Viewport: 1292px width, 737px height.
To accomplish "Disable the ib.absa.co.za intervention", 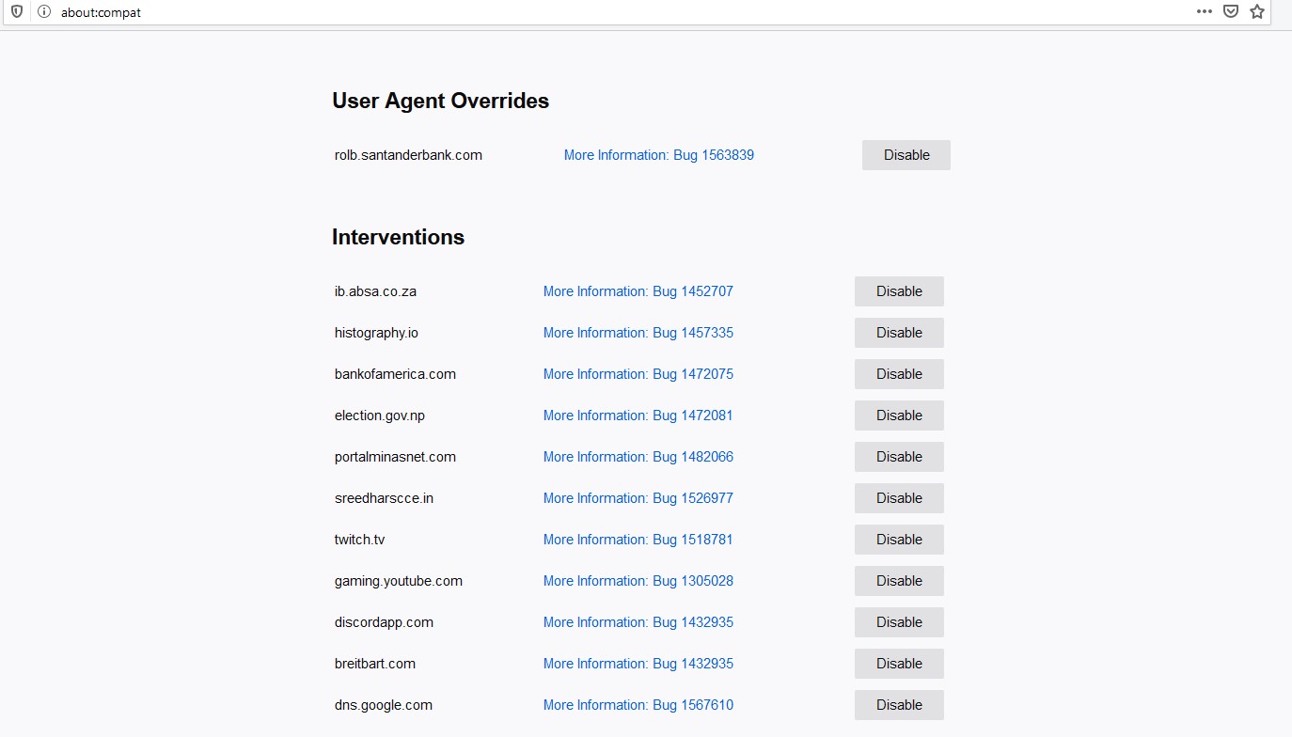I will click(899, 291).
